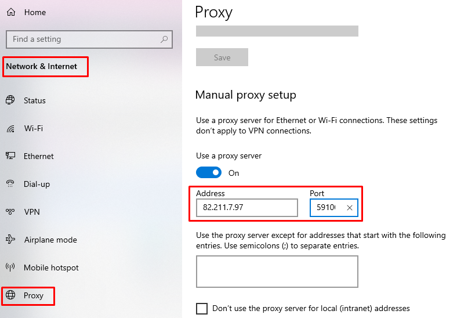The height and width of the screenshot is (318, 457).
Task: Click the Network & Internet heading
Action: 41,67
